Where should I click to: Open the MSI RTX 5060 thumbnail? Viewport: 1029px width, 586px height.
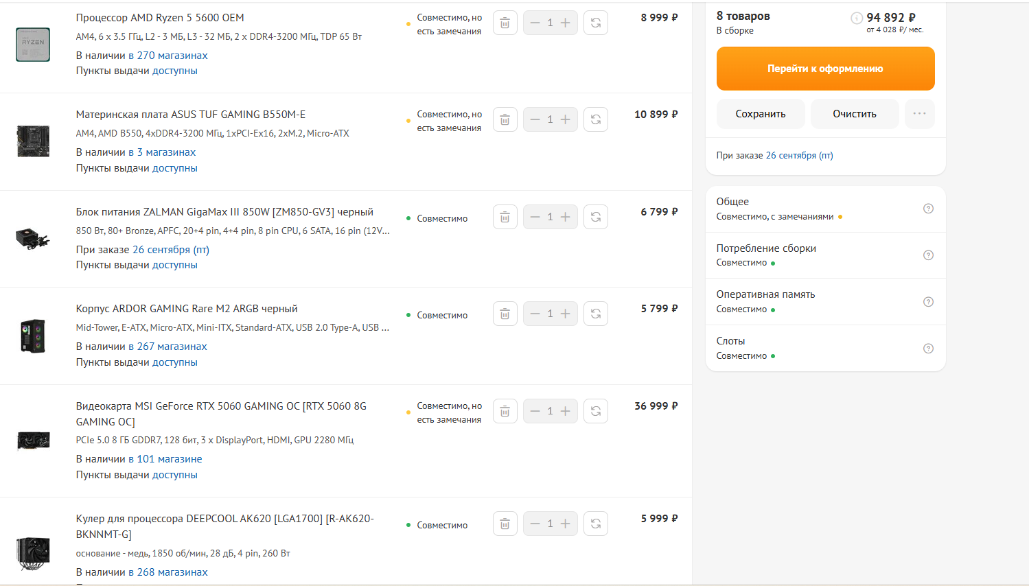33,441
